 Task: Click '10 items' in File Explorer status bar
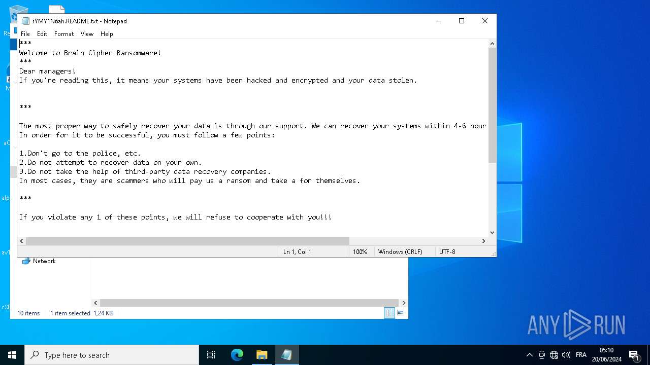[28, 313]
